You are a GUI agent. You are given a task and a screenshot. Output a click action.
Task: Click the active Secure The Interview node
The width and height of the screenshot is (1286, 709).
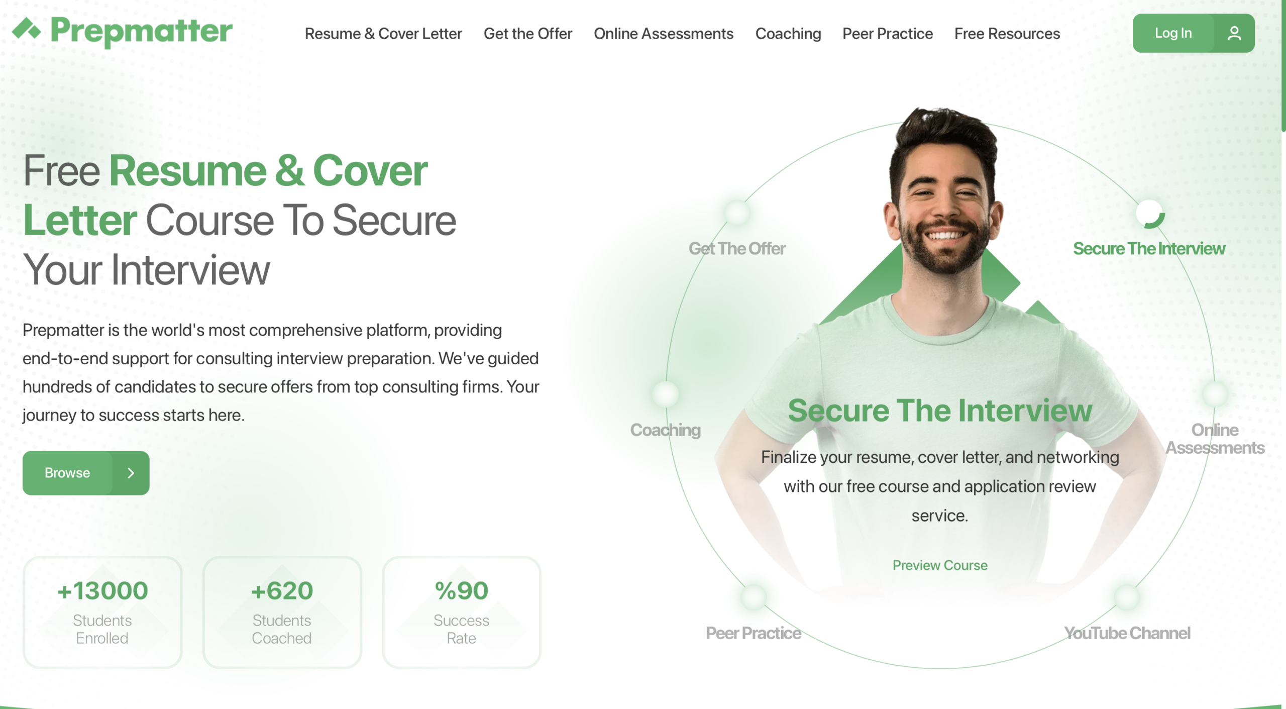pyautogui.click(x=1149, y=214)
